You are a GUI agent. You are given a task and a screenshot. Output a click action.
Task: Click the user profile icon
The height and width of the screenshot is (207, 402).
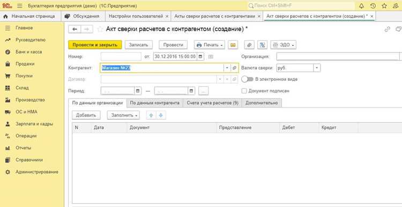(396, 6)
